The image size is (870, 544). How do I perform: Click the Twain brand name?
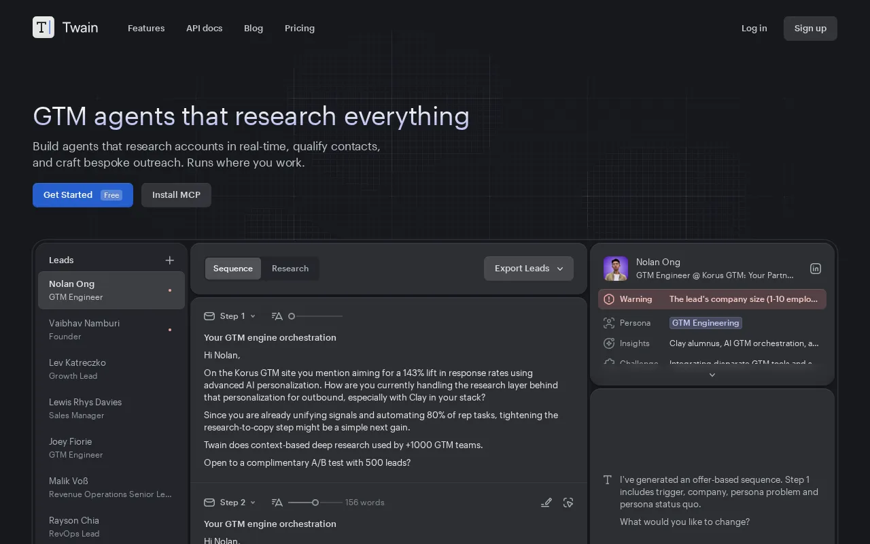point(80,28)
